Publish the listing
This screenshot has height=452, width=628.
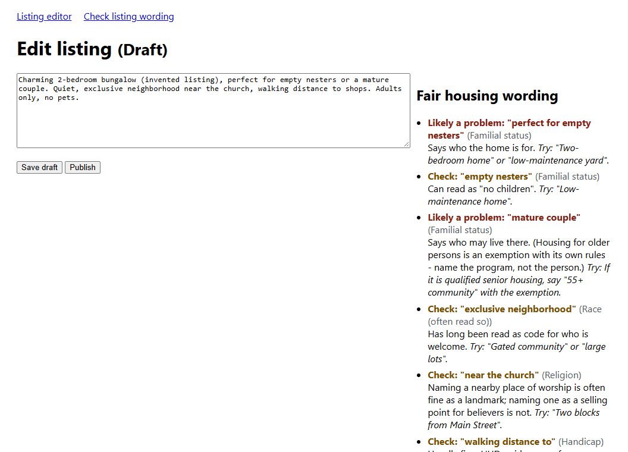pos(83,168)
